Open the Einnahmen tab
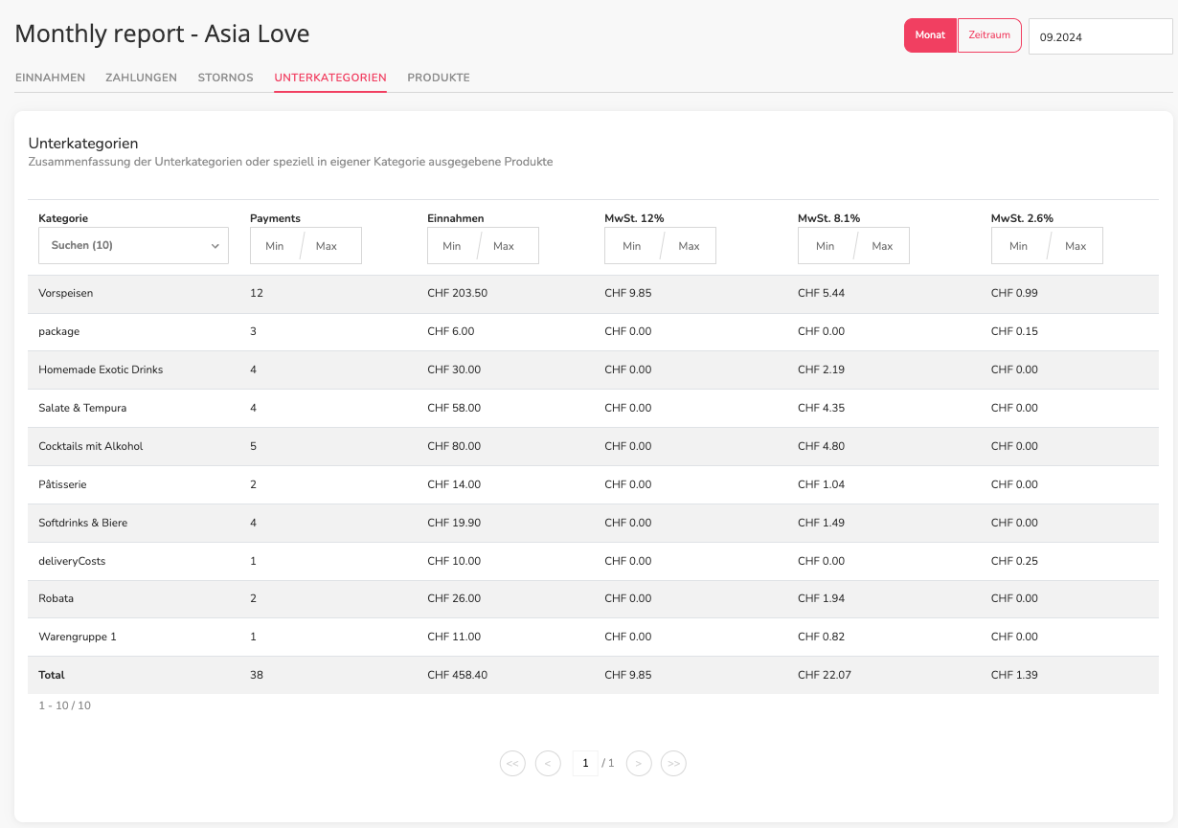The width and height of the screenshot is (1178, 828). click(51, 78)
